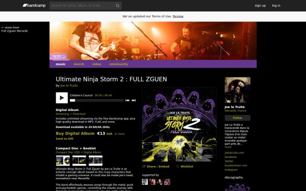Viewport: 306px width, 191px height.
Task: Click the search magnifier icon
Action: (117, 6)
